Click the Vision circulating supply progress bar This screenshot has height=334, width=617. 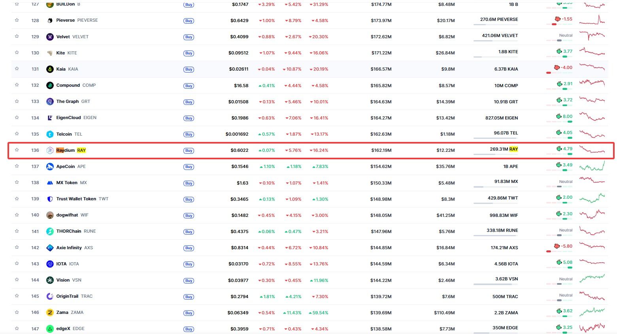click(x=496, y=284)
